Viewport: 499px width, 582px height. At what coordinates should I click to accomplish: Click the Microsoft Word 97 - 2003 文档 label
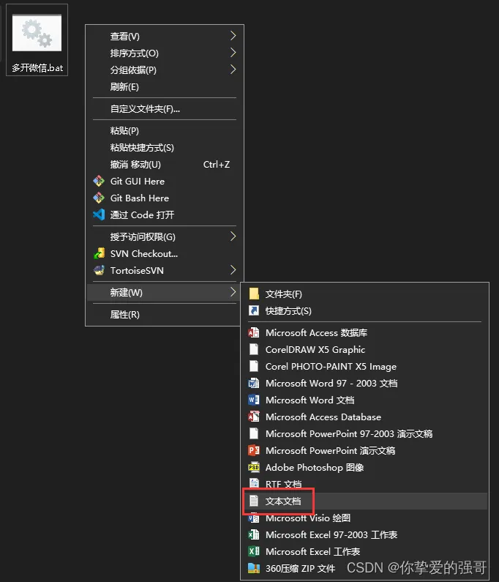[331, 383]
